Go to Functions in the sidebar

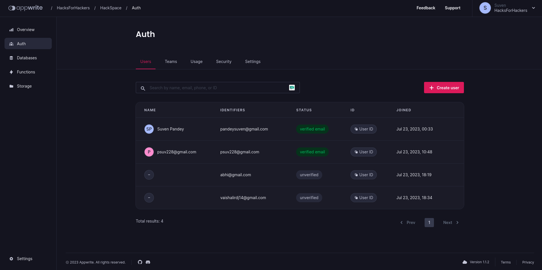[x=28, y=72]
